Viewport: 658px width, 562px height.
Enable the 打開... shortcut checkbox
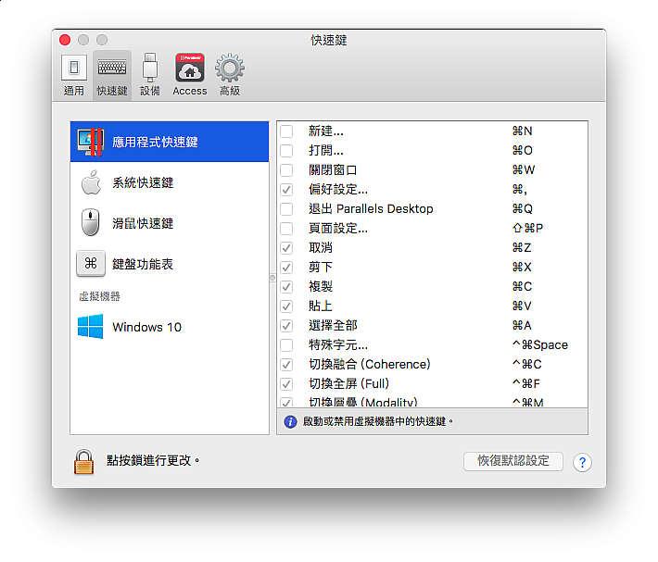coord(286,151)
